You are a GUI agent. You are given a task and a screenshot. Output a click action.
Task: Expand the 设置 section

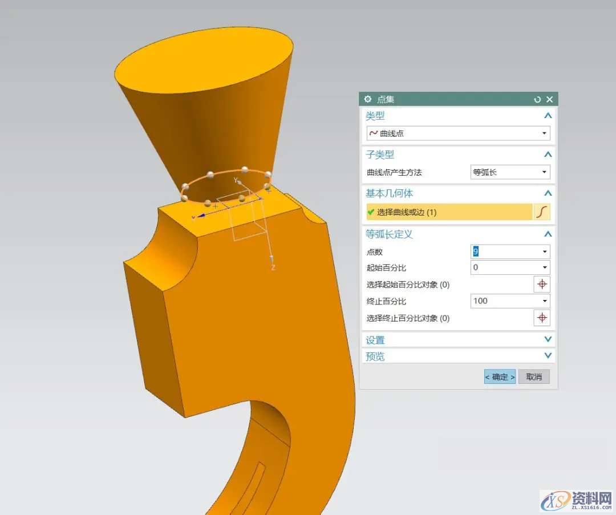tap(548, 340)
